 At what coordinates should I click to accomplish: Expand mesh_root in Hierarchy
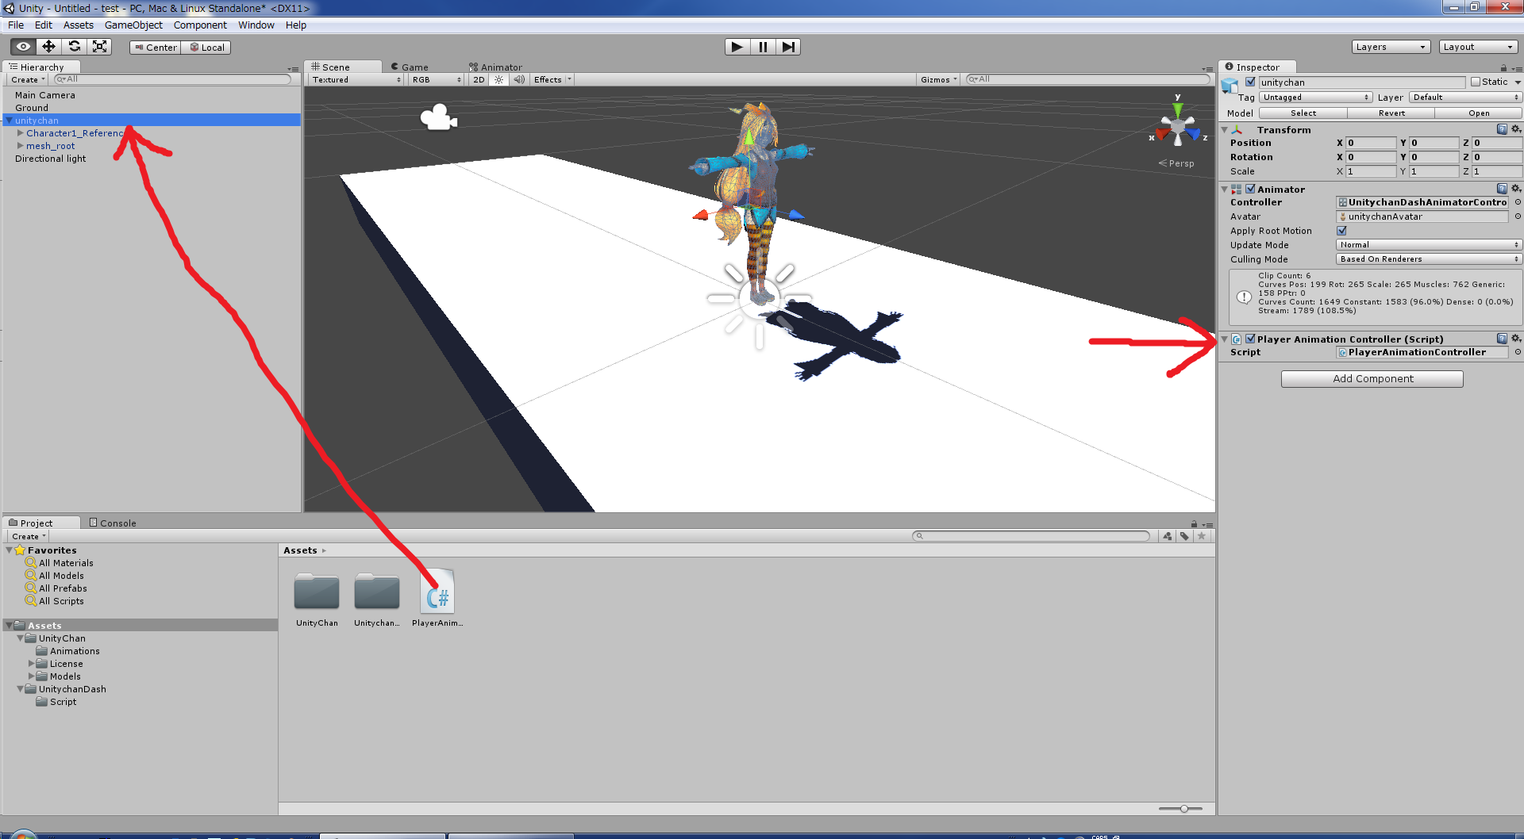coord(21,146)
